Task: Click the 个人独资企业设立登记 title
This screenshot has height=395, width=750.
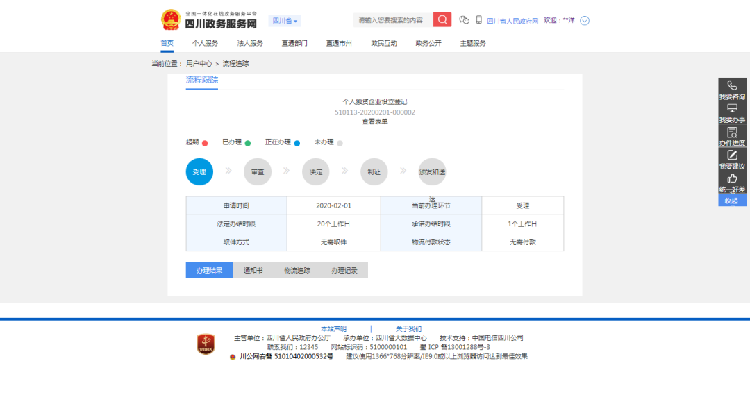Action: 374,102
